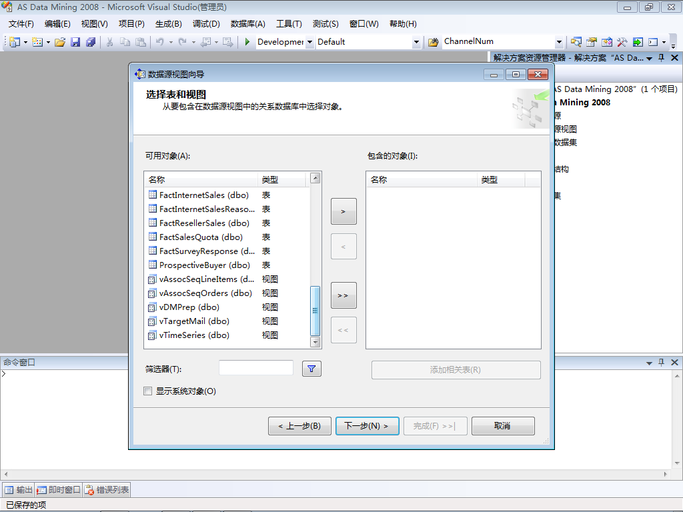This screenshot has width=683, height=512.
Task: Open the Default platform dropdown
Action: [416, 42]
